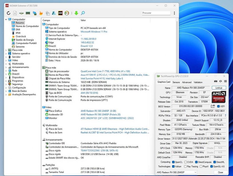This screenshot has width=233, height=176.
Task: Switch to the Graphics Card tab
Action: (x=164, y=82)
